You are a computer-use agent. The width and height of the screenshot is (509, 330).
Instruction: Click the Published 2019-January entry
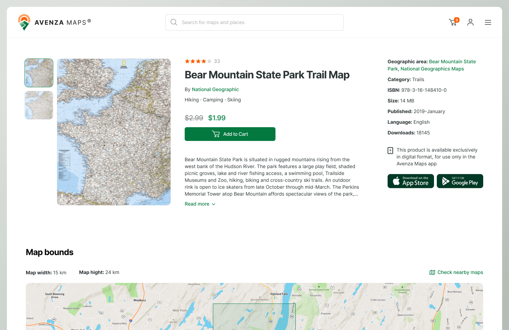coord(416,111)
